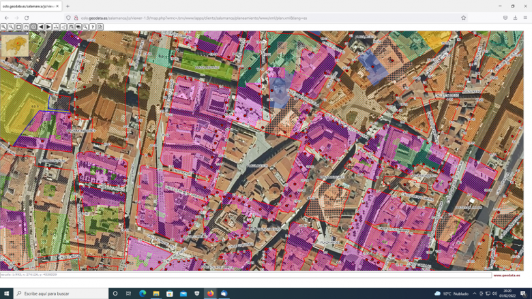Bookmark this page with star icon

point(463,18)
